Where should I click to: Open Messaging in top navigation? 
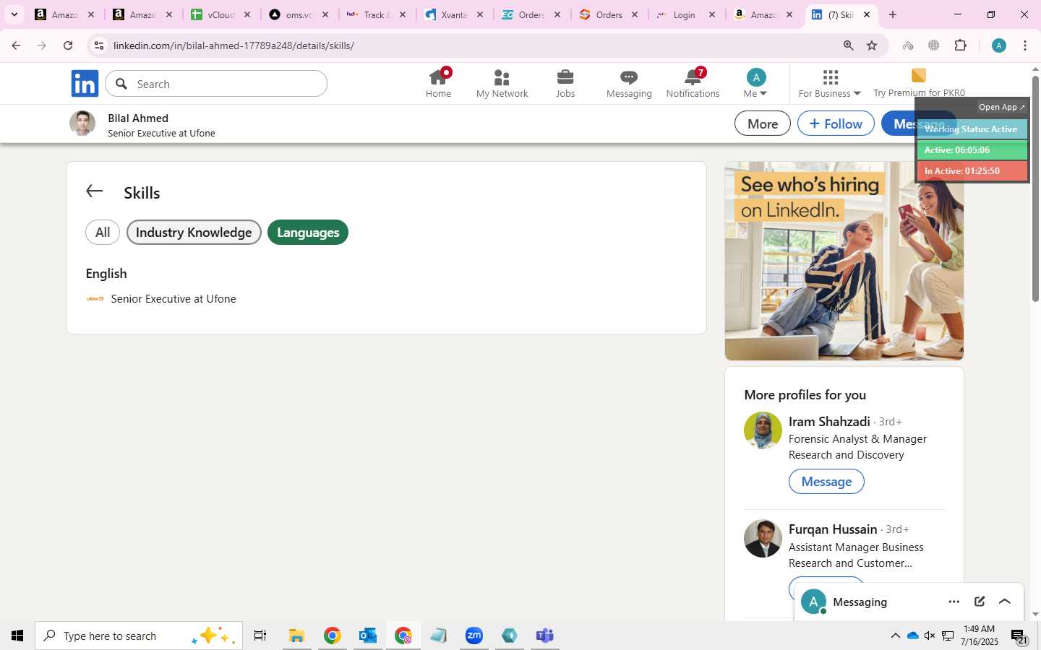click(629, 84)
